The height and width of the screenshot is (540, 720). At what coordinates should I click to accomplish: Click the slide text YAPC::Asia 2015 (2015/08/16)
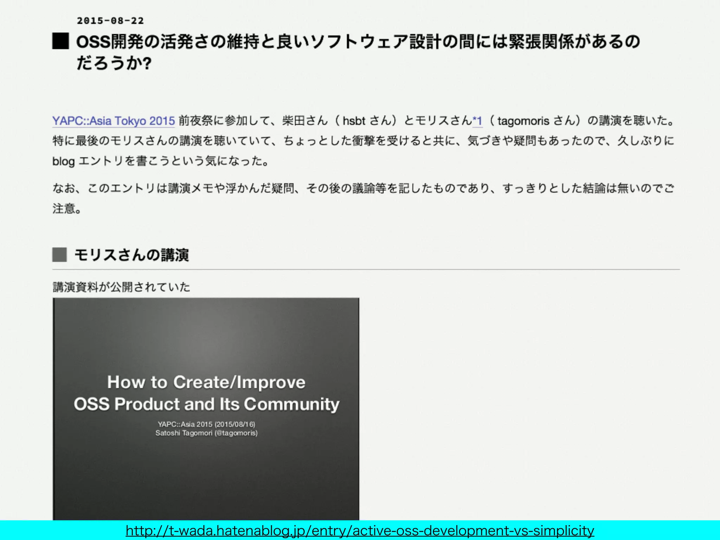(206, 424)
